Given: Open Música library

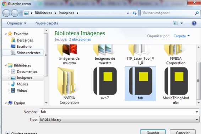Looking at the screenshot, I should click(23, 84).
